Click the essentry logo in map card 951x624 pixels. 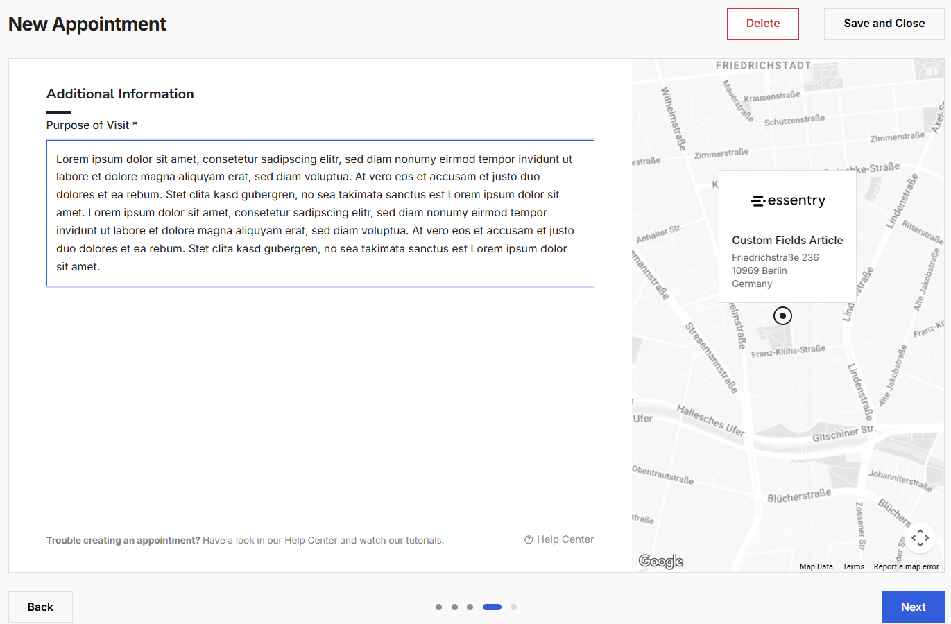tap(788, 200)
